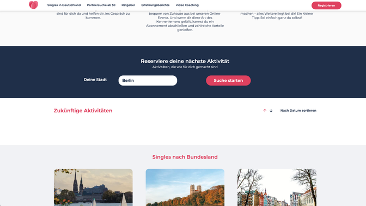Open the Hamburg skyline with sailboats thumbnail
Image resolution: width=366 pixels, height=206 pixels.
tap(93, 187)
